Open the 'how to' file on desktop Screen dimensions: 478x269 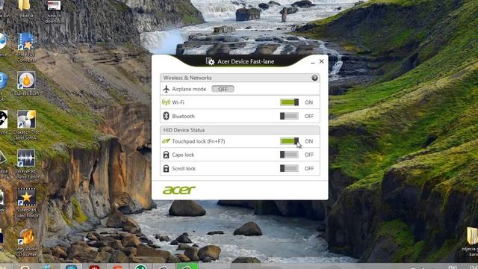[x=54, y=11]
